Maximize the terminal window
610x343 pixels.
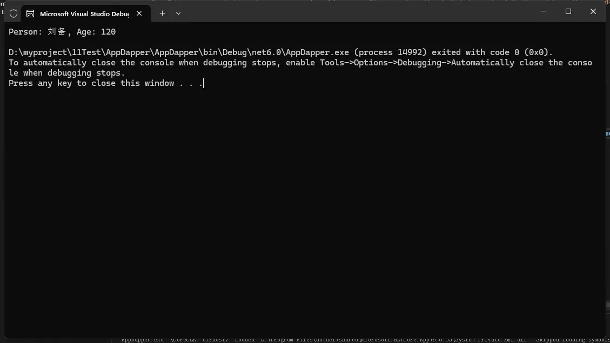(568, 11)
